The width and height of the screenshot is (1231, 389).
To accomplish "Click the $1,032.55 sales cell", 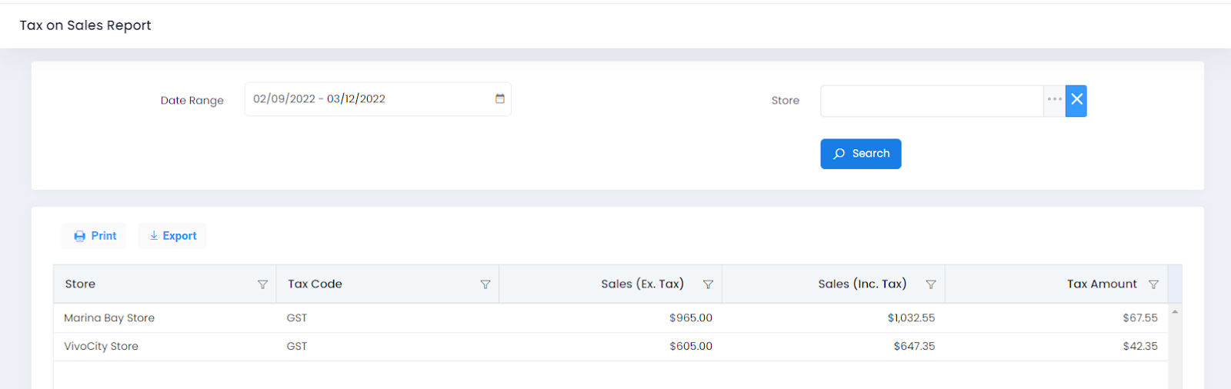I will [911, 318].
